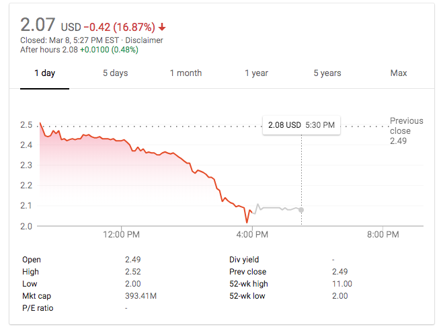This screenshot has height=327, width=441.
Task: Click the large 2.07 price text
Action: [x=38, y=26]
